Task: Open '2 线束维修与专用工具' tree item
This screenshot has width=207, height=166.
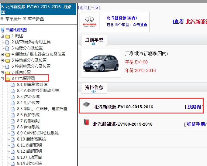Action: (31, 42)
